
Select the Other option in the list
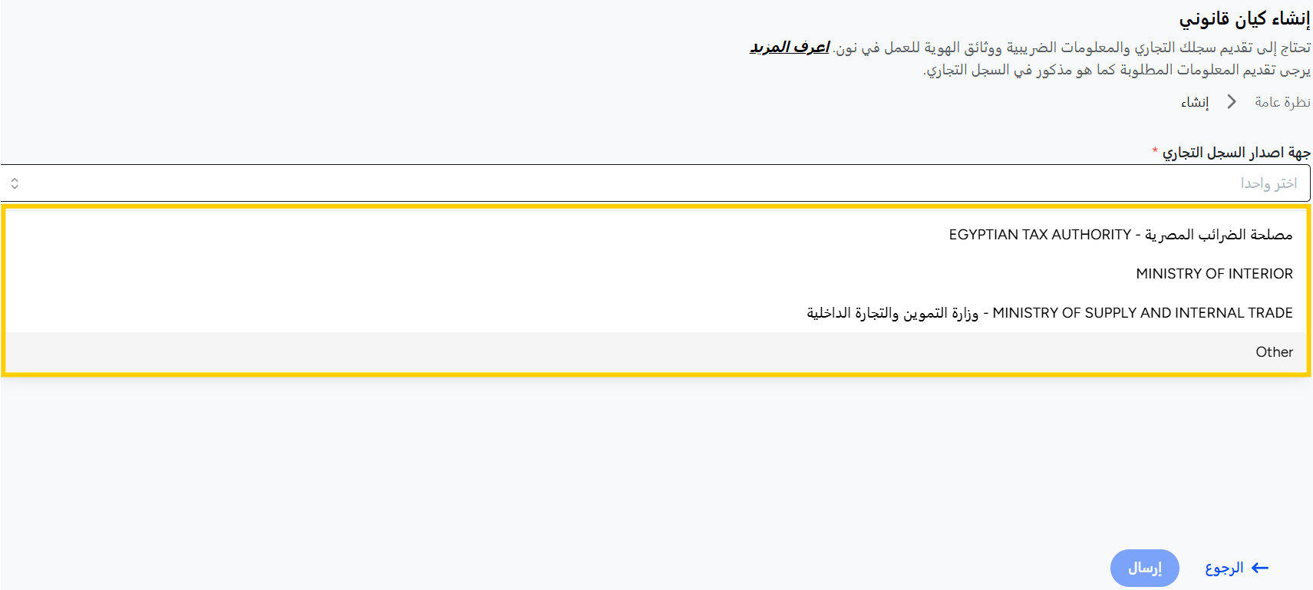click(1274, 352)
